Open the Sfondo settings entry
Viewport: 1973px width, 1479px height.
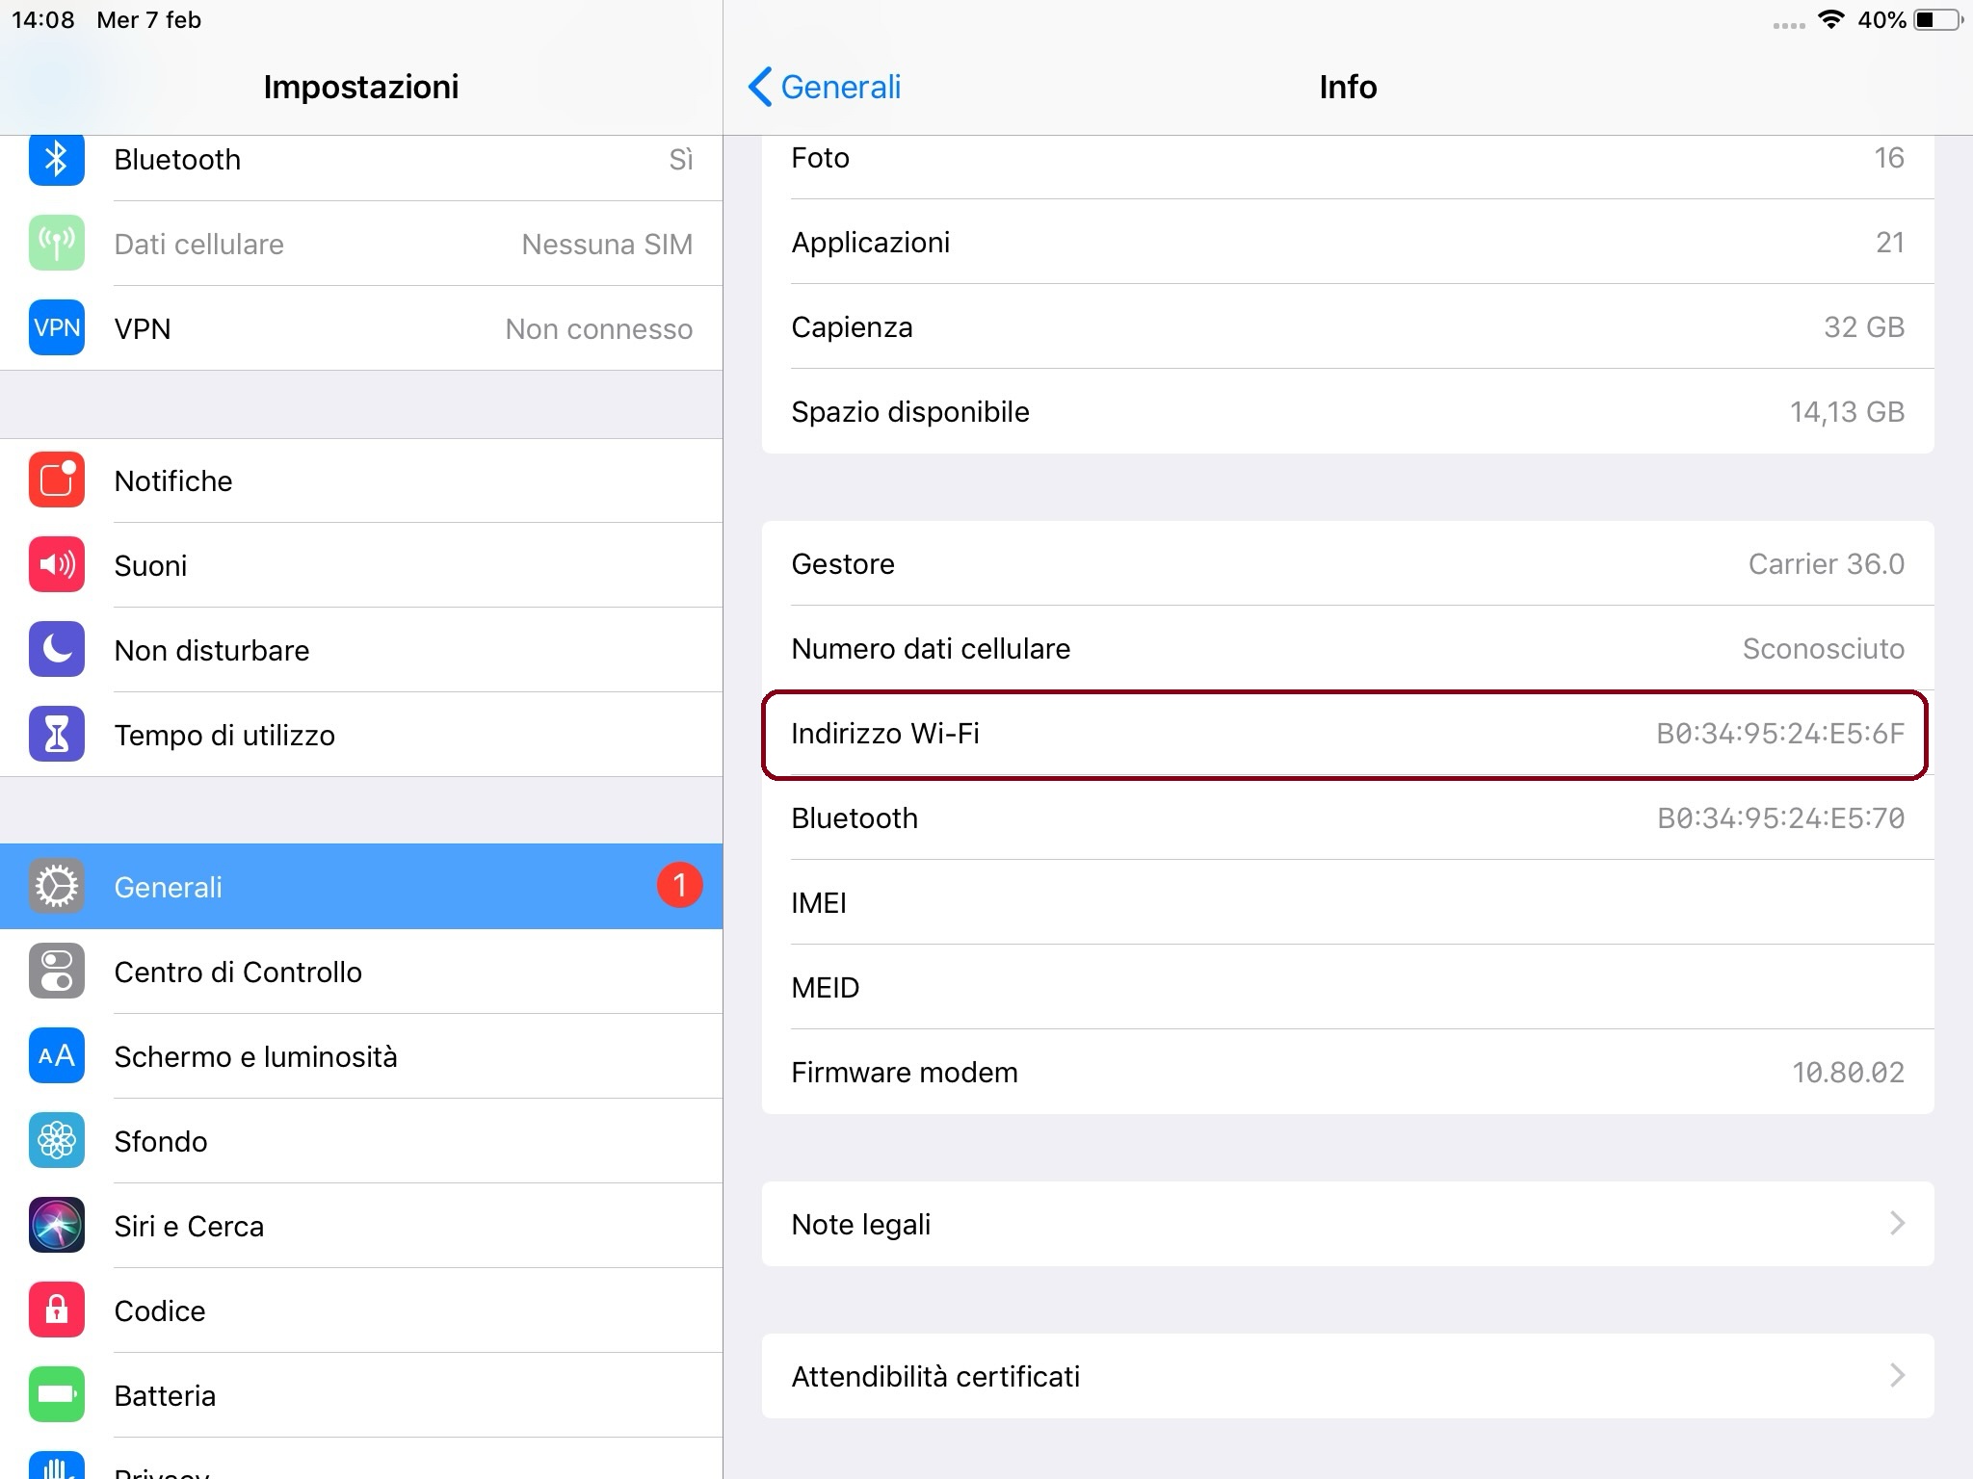click(161, 1141)
